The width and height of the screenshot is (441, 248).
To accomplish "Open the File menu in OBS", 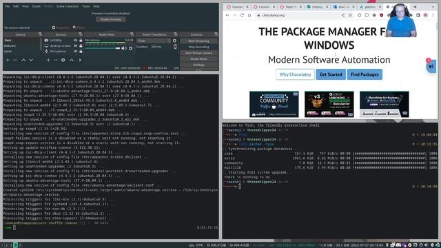I will (x=8, y=6).
